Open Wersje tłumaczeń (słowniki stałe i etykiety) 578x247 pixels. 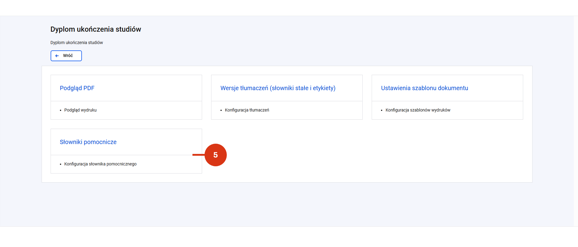click(278, 88)
